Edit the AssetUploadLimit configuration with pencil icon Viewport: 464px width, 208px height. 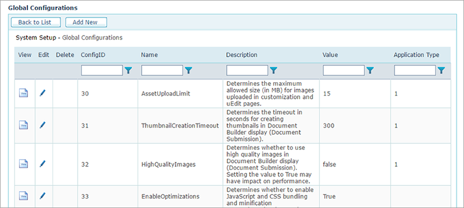pos(43,93)
